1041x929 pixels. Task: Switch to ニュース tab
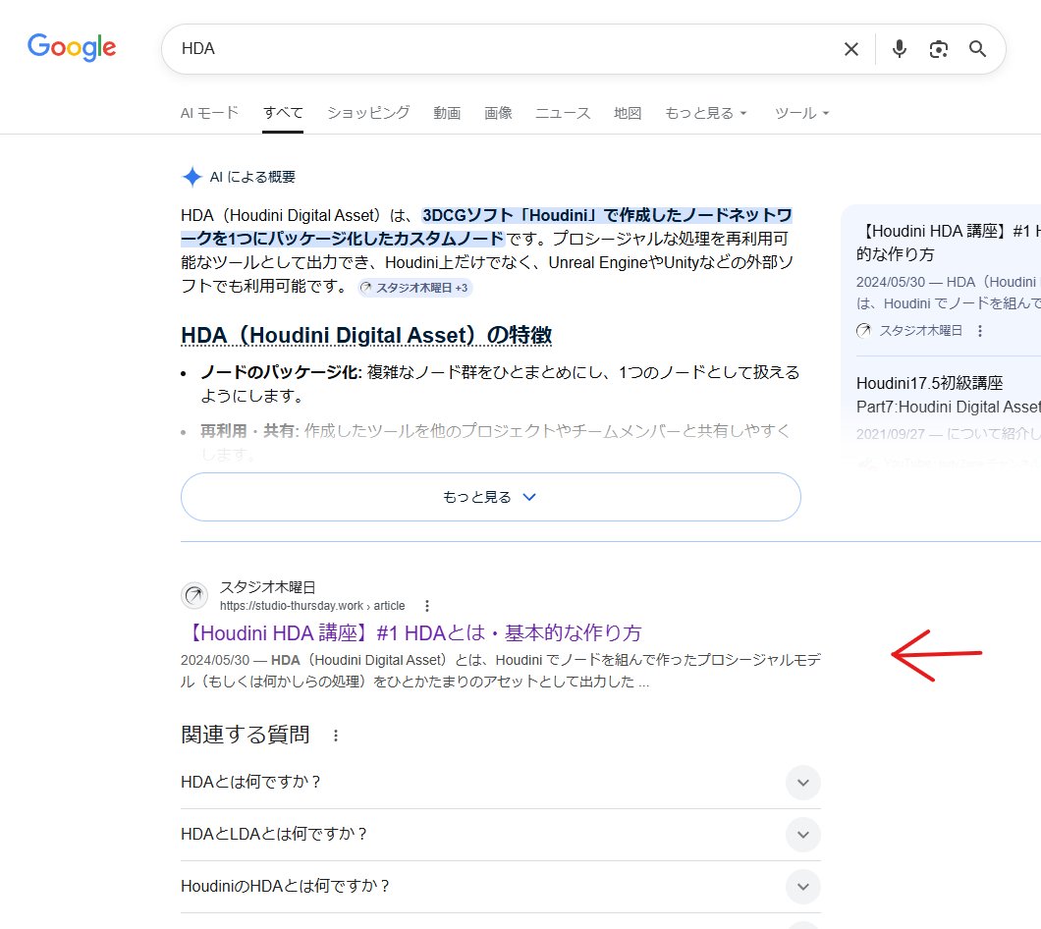click(563, 113)
